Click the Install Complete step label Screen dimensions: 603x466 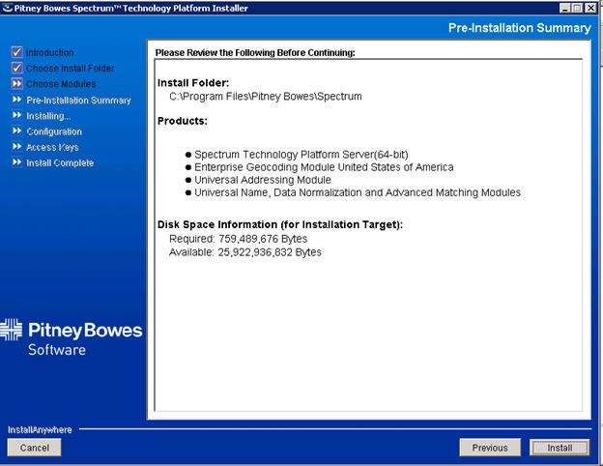60,163
